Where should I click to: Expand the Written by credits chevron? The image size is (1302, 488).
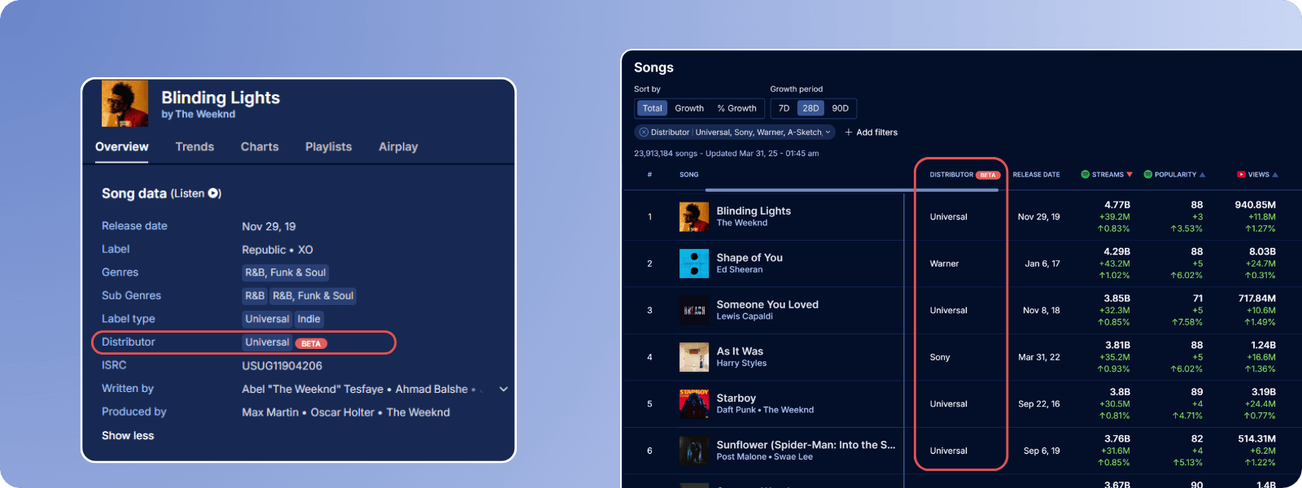click(x=504, y=390)
